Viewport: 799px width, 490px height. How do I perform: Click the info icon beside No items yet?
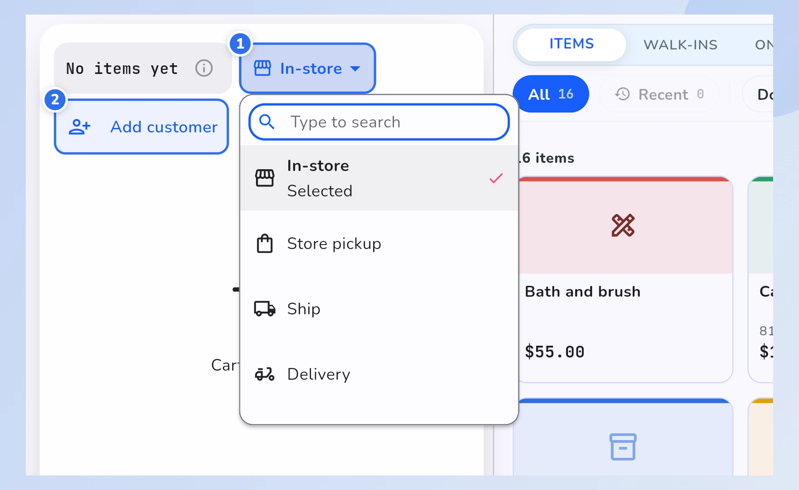204,68
